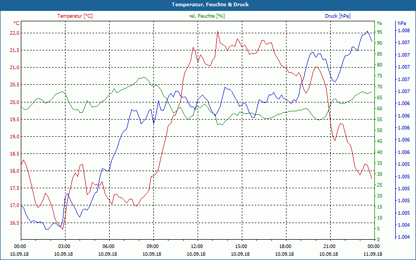Click the chart title 'Temperatur, Feuchte & Druck'
This screenshot has width=416, height=260.
pos(210,5)
